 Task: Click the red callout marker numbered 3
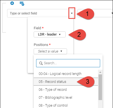coord(86,81)
